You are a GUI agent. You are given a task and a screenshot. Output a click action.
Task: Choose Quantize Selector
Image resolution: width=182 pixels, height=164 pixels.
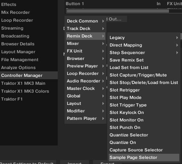[144, 135]
